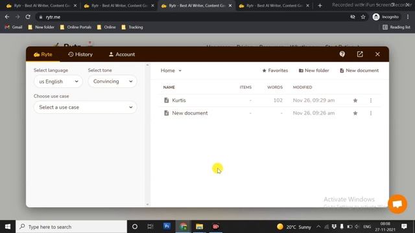Sort by the MODIFIED column header
This screenshot has height=233, width=415.
(303, 87)
